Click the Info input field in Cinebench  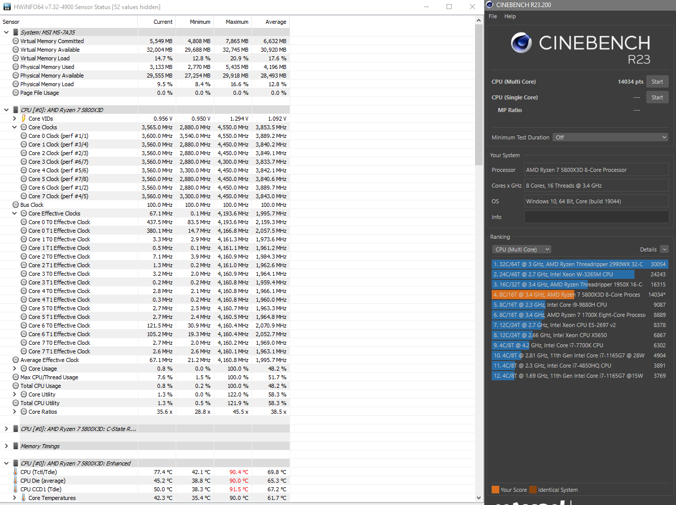pyautogui.click(x=597, y=217)
